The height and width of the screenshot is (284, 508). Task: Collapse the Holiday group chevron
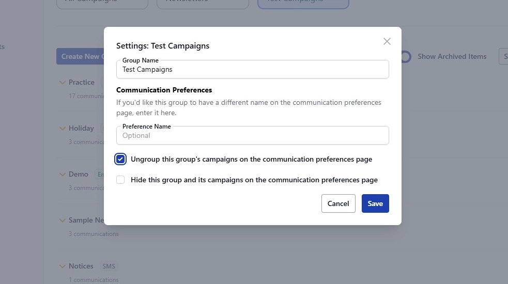[63, 128]
